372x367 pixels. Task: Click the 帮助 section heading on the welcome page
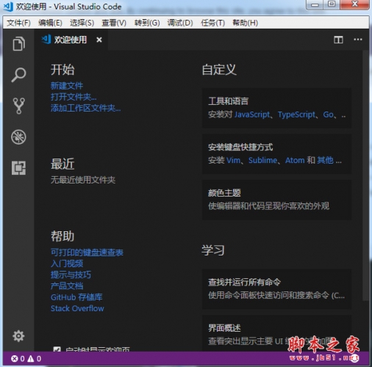point(62,236)
